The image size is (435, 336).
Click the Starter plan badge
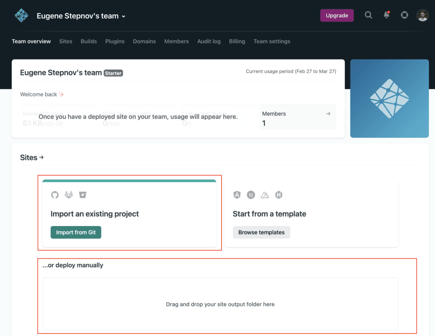point(113,73)
